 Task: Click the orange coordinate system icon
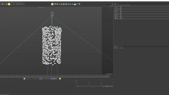click(24, 4)
